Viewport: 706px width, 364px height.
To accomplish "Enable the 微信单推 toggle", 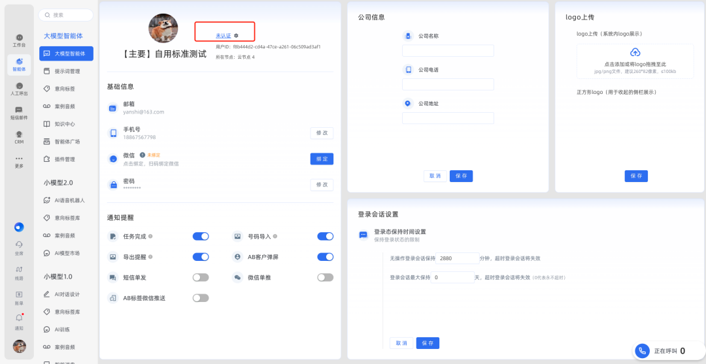I will click(325, 277).
